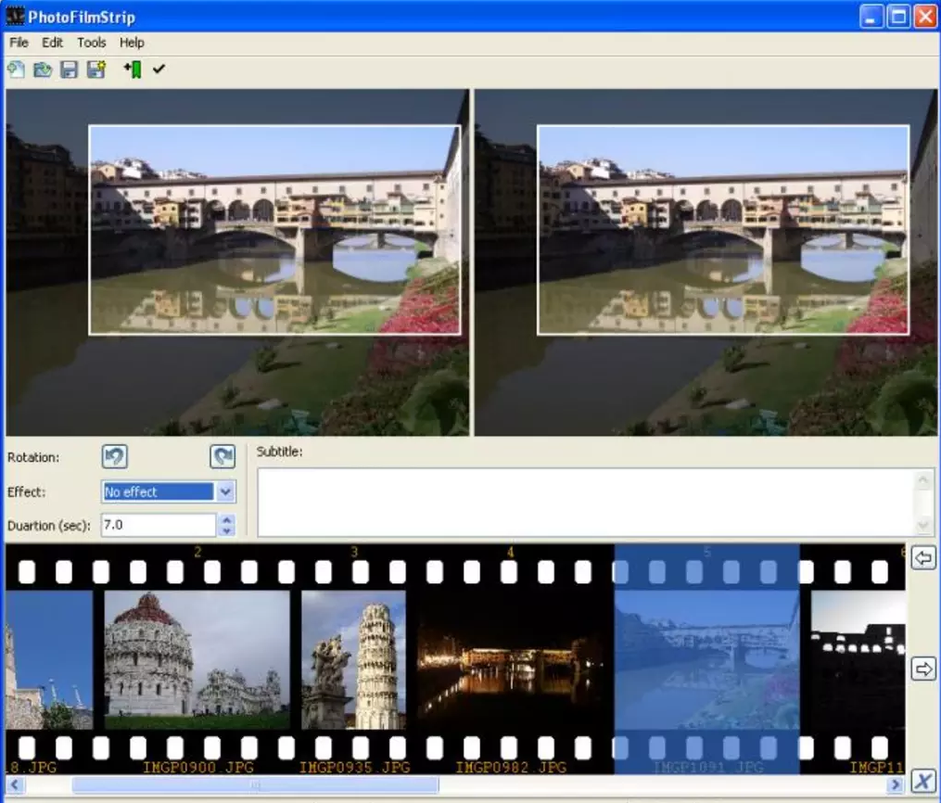Screen dimensions: 941x803
Task: Click the Duration seconds input field
Action: tap(158, 525)
